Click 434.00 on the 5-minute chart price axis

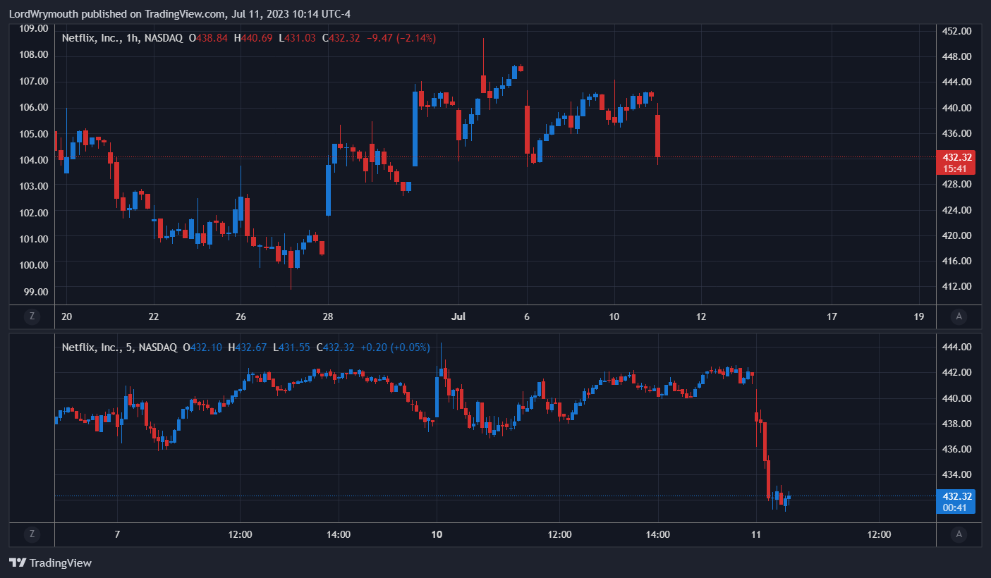coord(958,474)
